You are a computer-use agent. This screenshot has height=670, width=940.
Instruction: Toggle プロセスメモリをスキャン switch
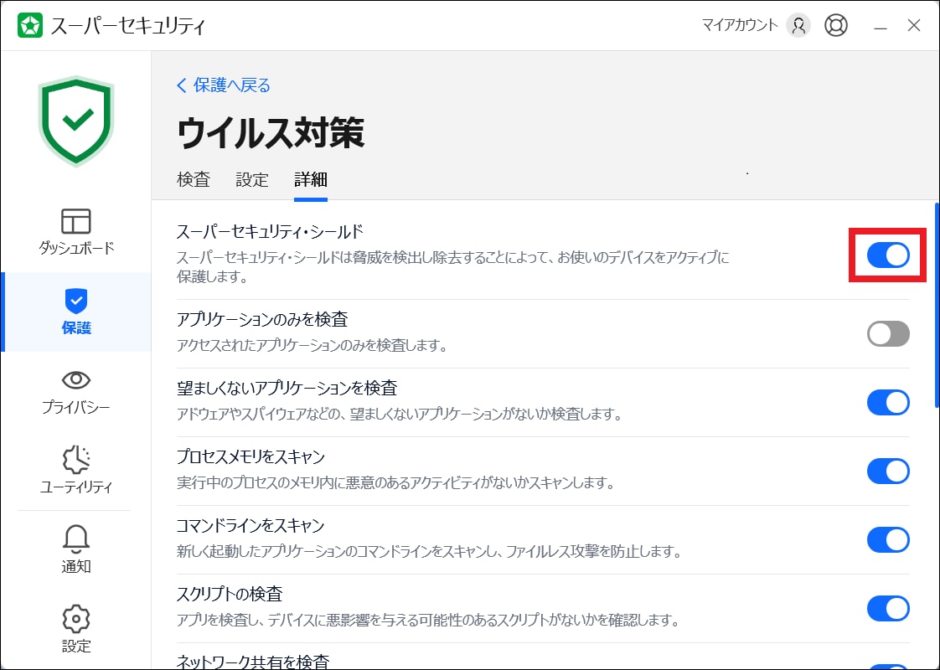coord(888,471)
